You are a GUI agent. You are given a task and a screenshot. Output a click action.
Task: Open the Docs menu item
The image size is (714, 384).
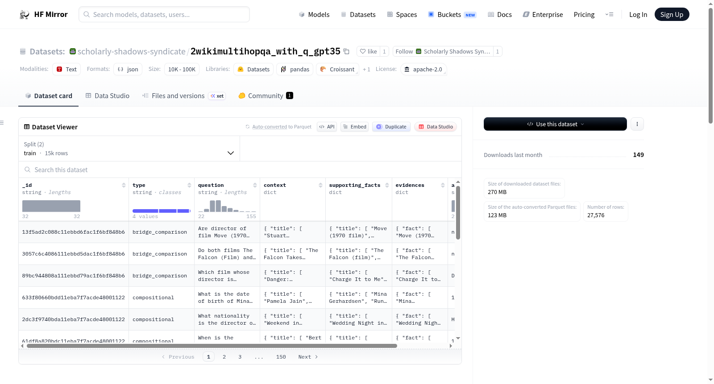[499, 14]
